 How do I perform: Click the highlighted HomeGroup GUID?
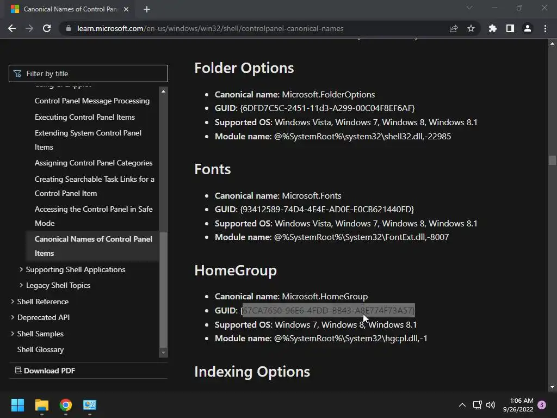[328, 310]
